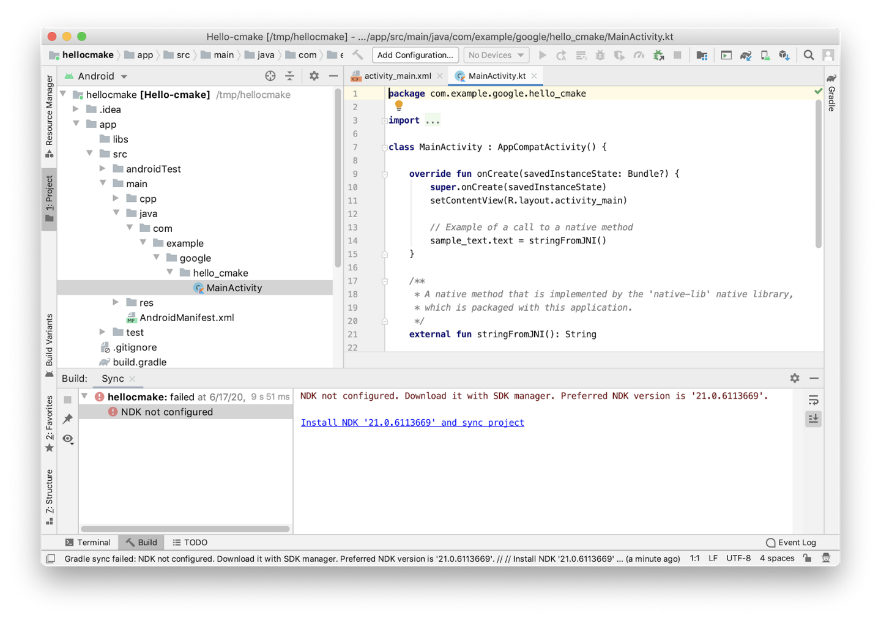Screen dimensions: 881x621
Task: Click the Debug app bug icon
Action: tap(600, 55)
